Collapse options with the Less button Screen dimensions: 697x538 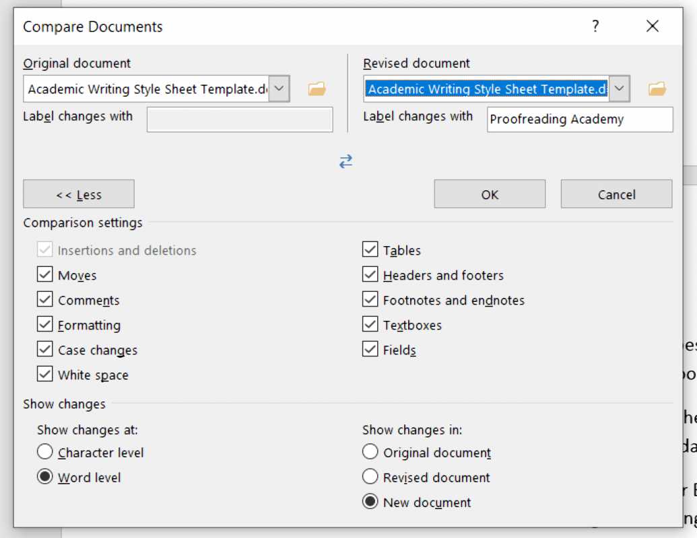[x=79, y=194]
